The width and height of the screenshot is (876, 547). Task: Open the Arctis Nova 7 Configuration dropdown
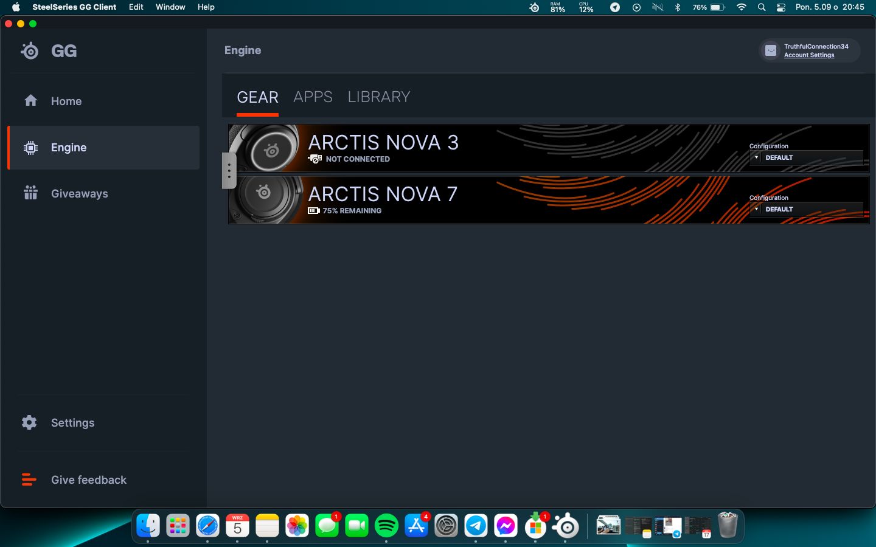coord(806,209)
